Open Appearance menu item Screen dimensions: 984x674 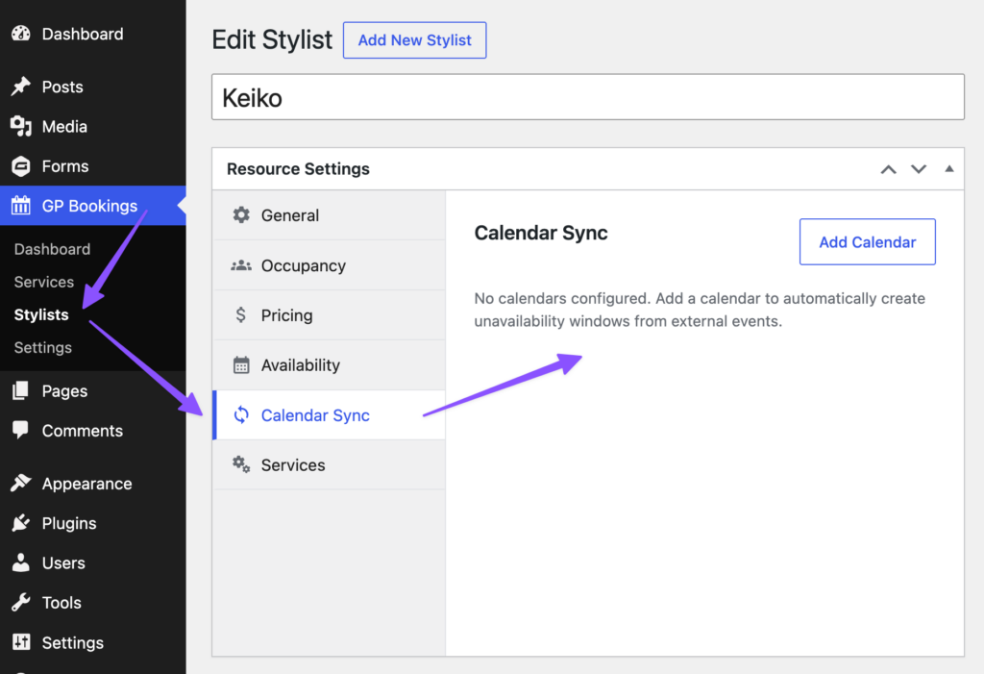click(93, 483)
